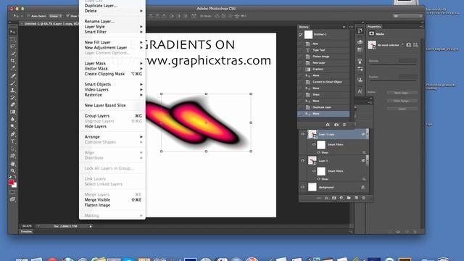Click the add layer style fx icon
The height and width of the screenshot is (261, 464).
[x=326, y=198]
